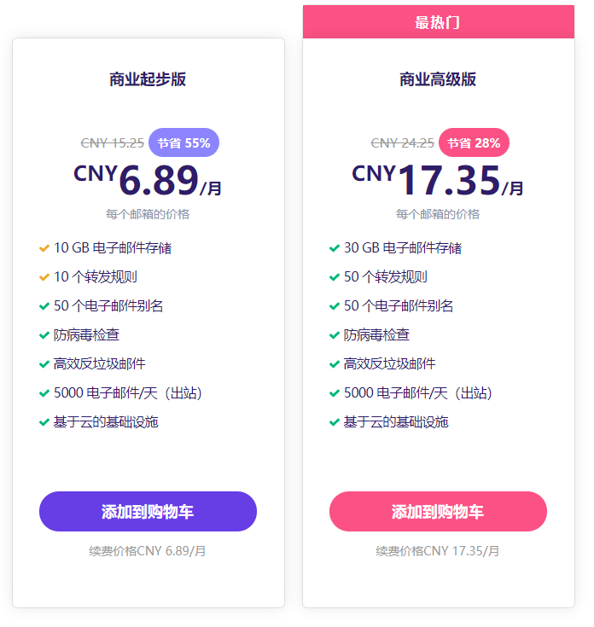
Task: Click checkmark beside 30 GB 电子邮件存储
Action: pos(335,248)
